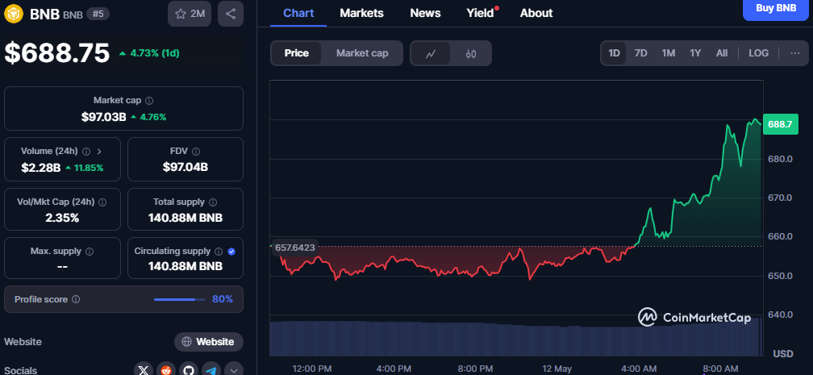Open the Website link button
Image resolution: width=813 pixels, height=375 pixels.
pos(209,342)
